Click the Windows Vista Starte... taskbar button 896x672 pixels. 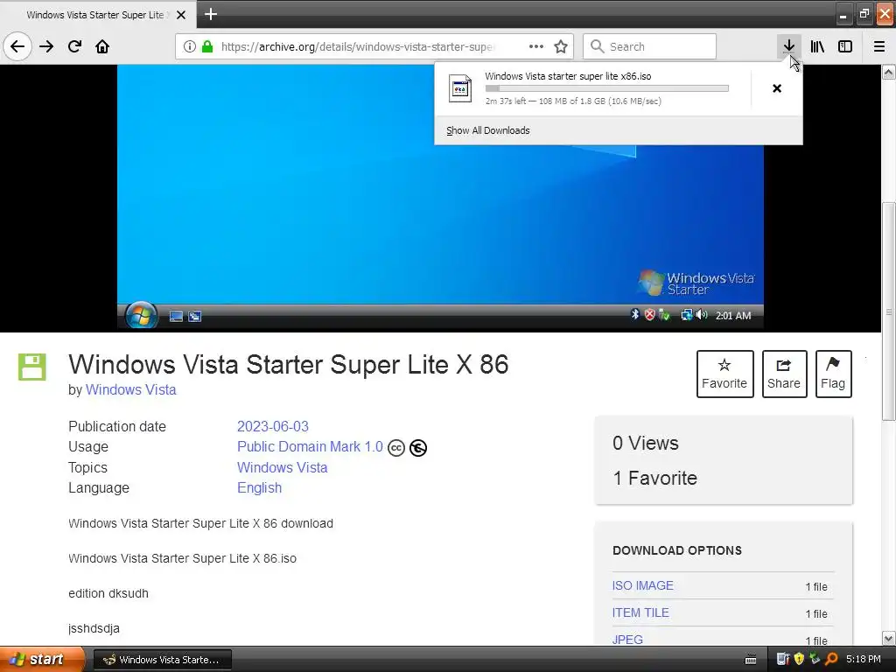pyautogui.click(x=162, y=660)
